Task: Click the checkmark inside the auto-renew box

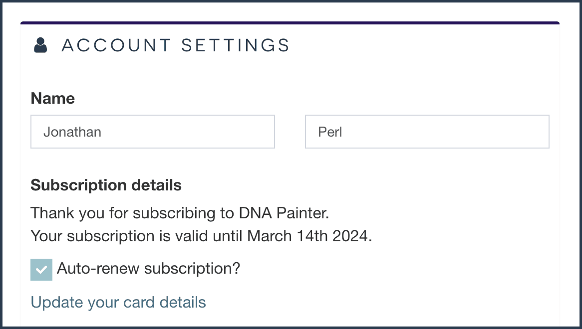Action: [x=41, y=269]
